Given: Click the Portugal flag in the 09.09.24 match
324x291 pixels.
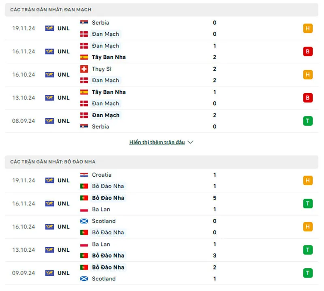Looking at the screenshot, I should (84, 267).
